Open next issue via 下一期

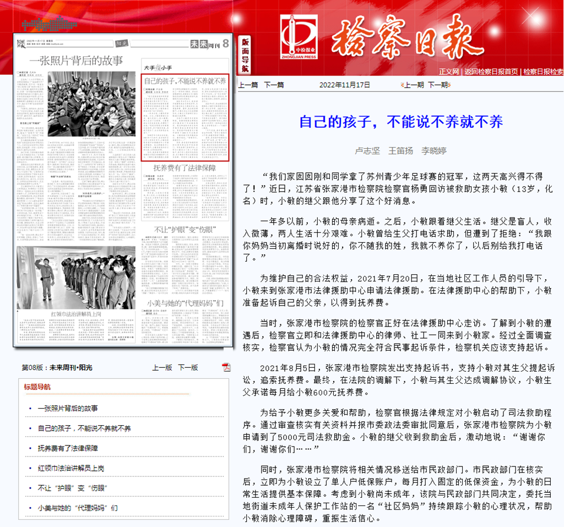(438, 85)
